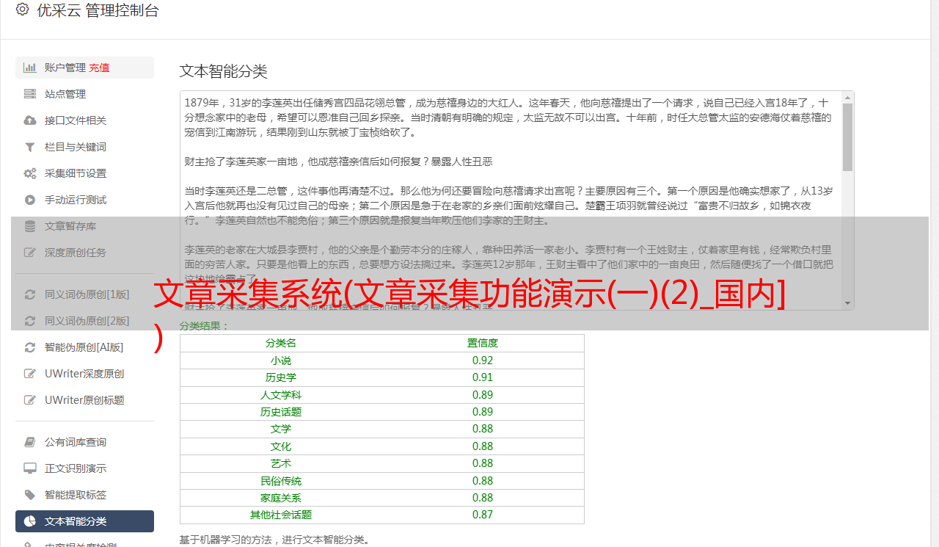The height and width of the screenshot is (547, 939).
Task: Click the 小说 row in results table
Action: pos(381,361)
